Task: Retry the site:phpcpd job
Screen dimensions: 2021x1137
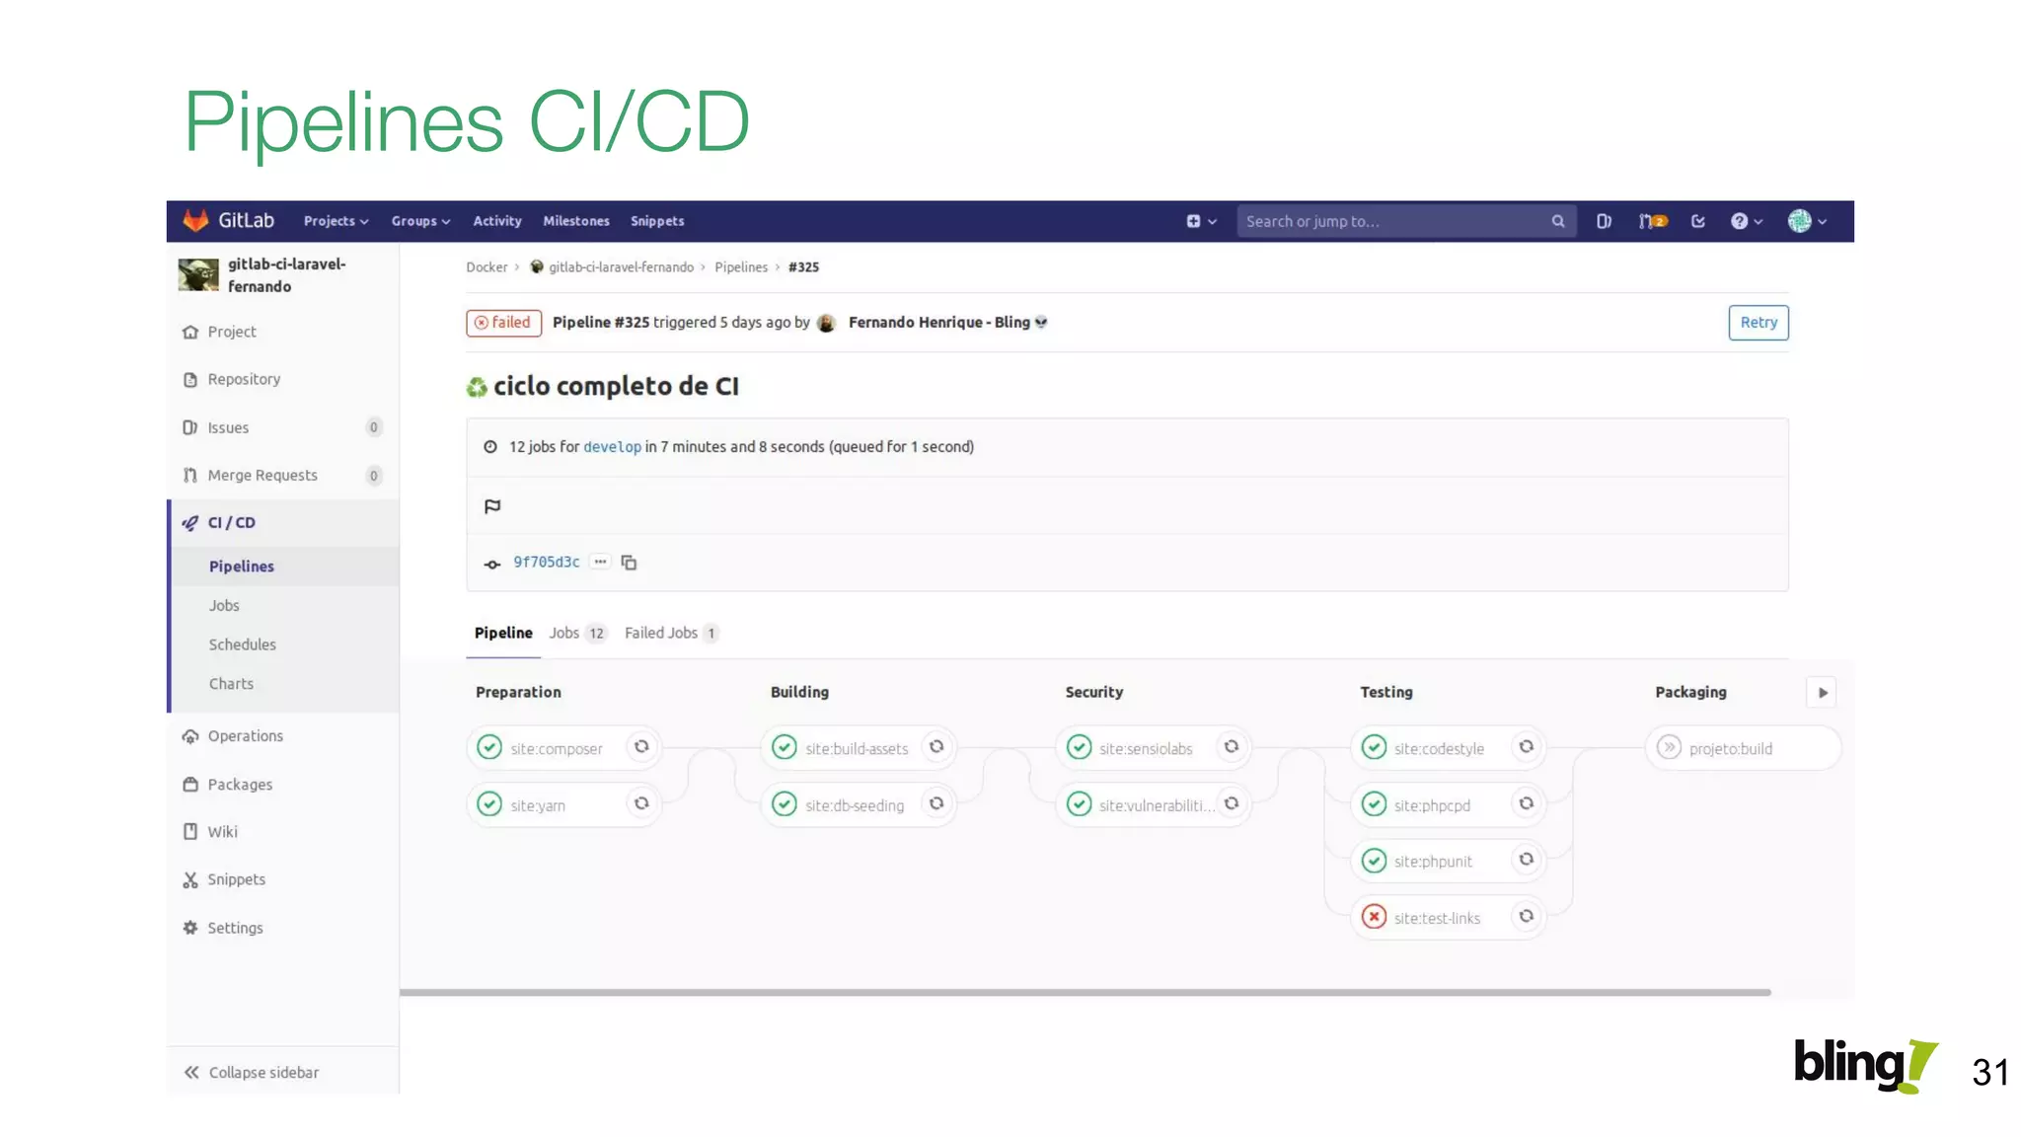Action: pyautogui.click(x=1527, y=803)
